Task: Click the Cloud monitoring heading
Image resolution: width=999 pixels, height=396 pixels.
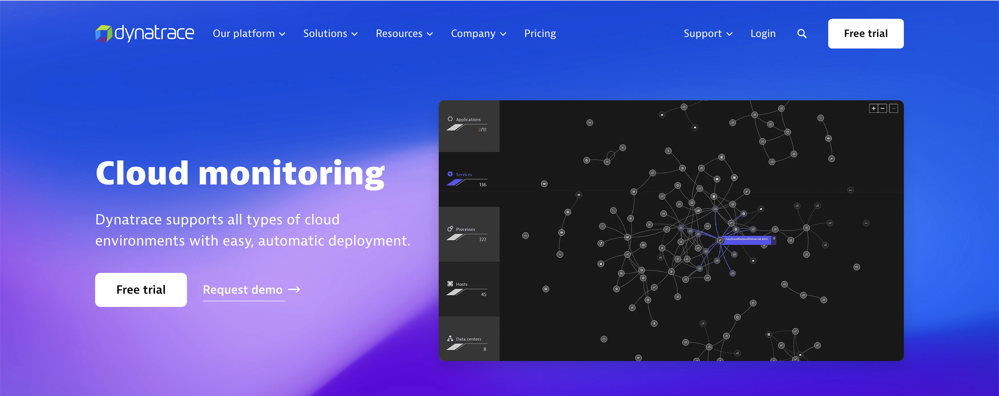Action: pyautogui.click(x=240, y=173)
